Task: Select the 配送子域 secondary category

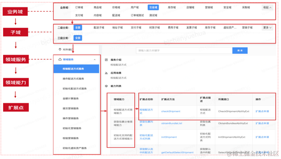Action: [x=99, y=28]
